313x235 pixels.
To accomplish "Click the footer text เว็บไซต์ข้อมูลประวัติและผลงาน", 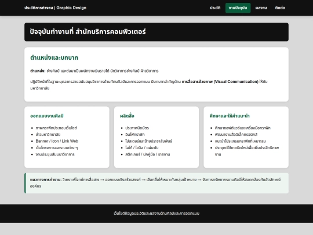I will (156, 214).
